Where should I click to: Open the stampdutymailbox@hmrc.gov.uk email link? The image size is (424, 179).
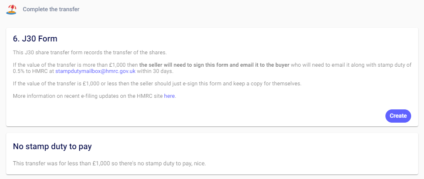(95, 71)
